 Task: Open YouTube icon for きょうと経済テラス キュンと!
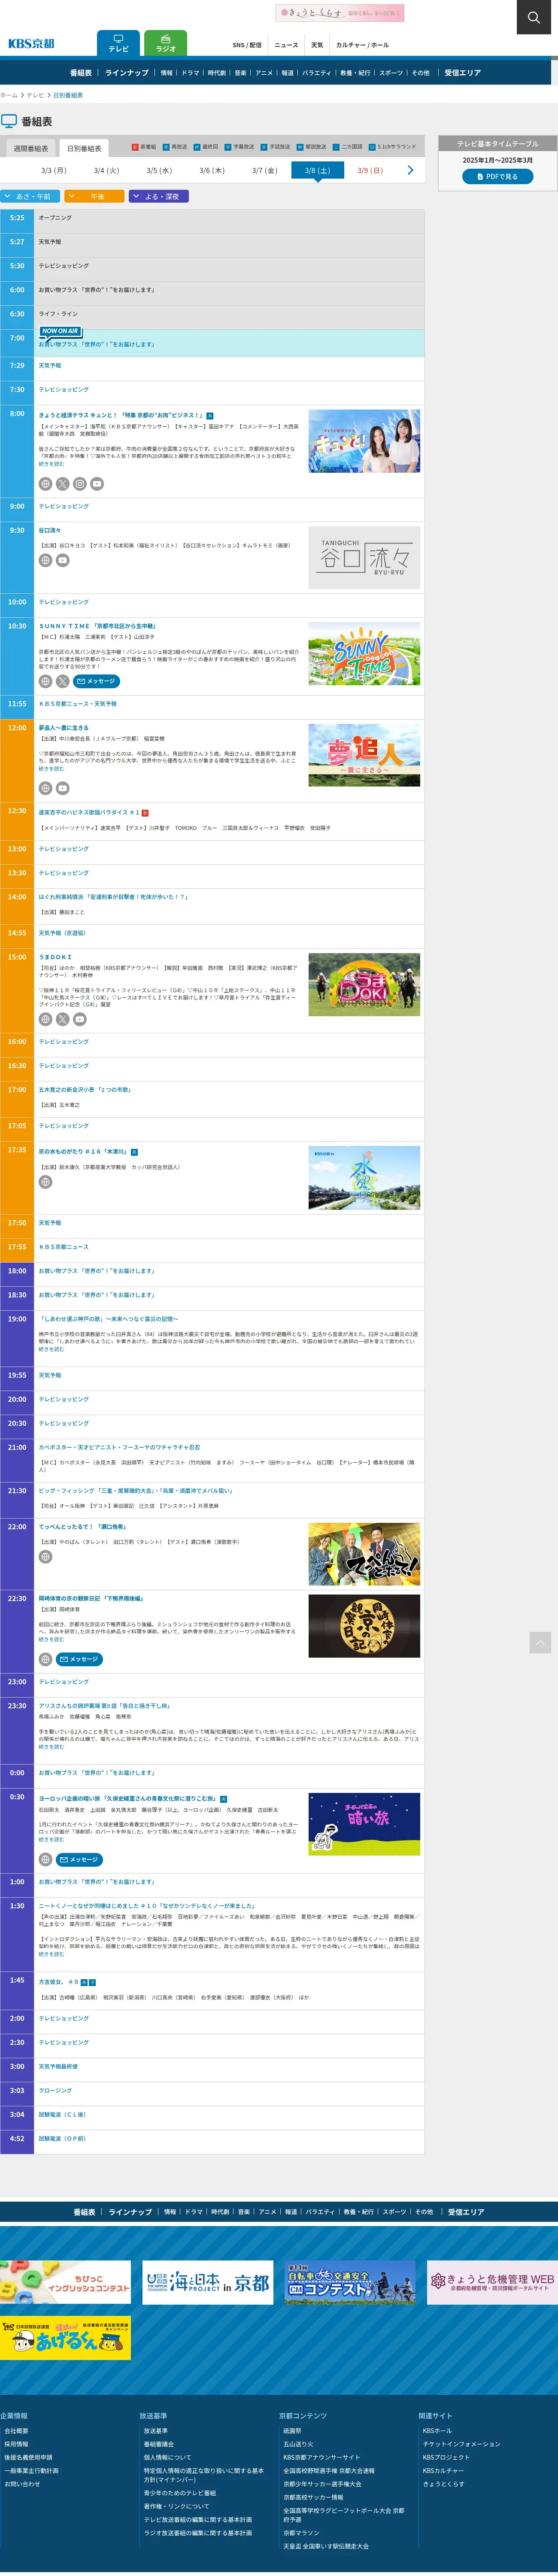pos(97,484)
